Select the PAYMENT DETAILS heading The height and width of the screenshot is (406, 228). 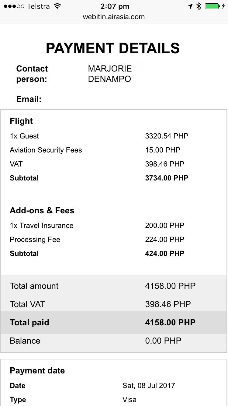(113, 48)
